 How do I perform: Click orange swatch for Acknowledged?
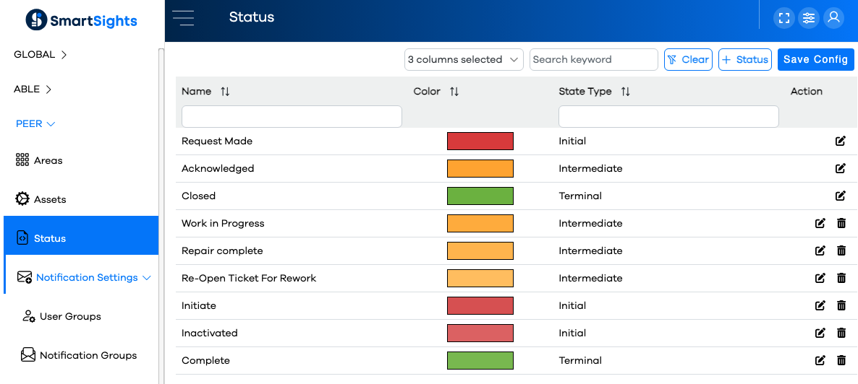(480, 168)
